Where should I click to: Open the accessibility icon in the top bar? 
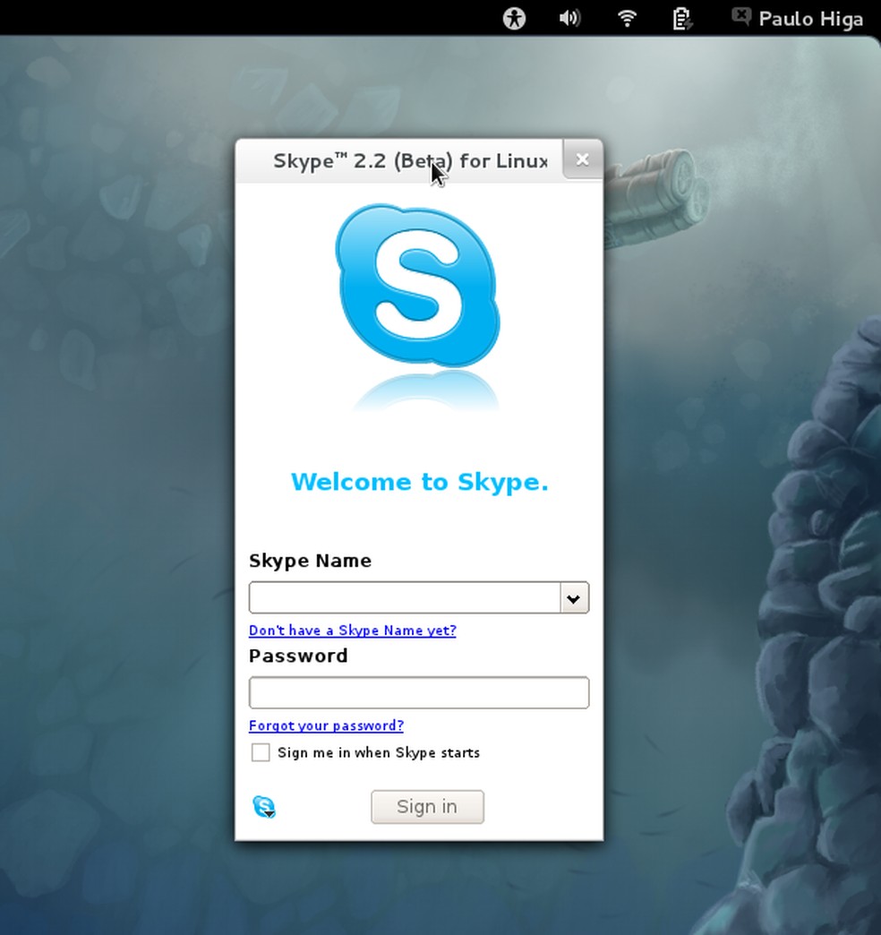tap(514, 18)
